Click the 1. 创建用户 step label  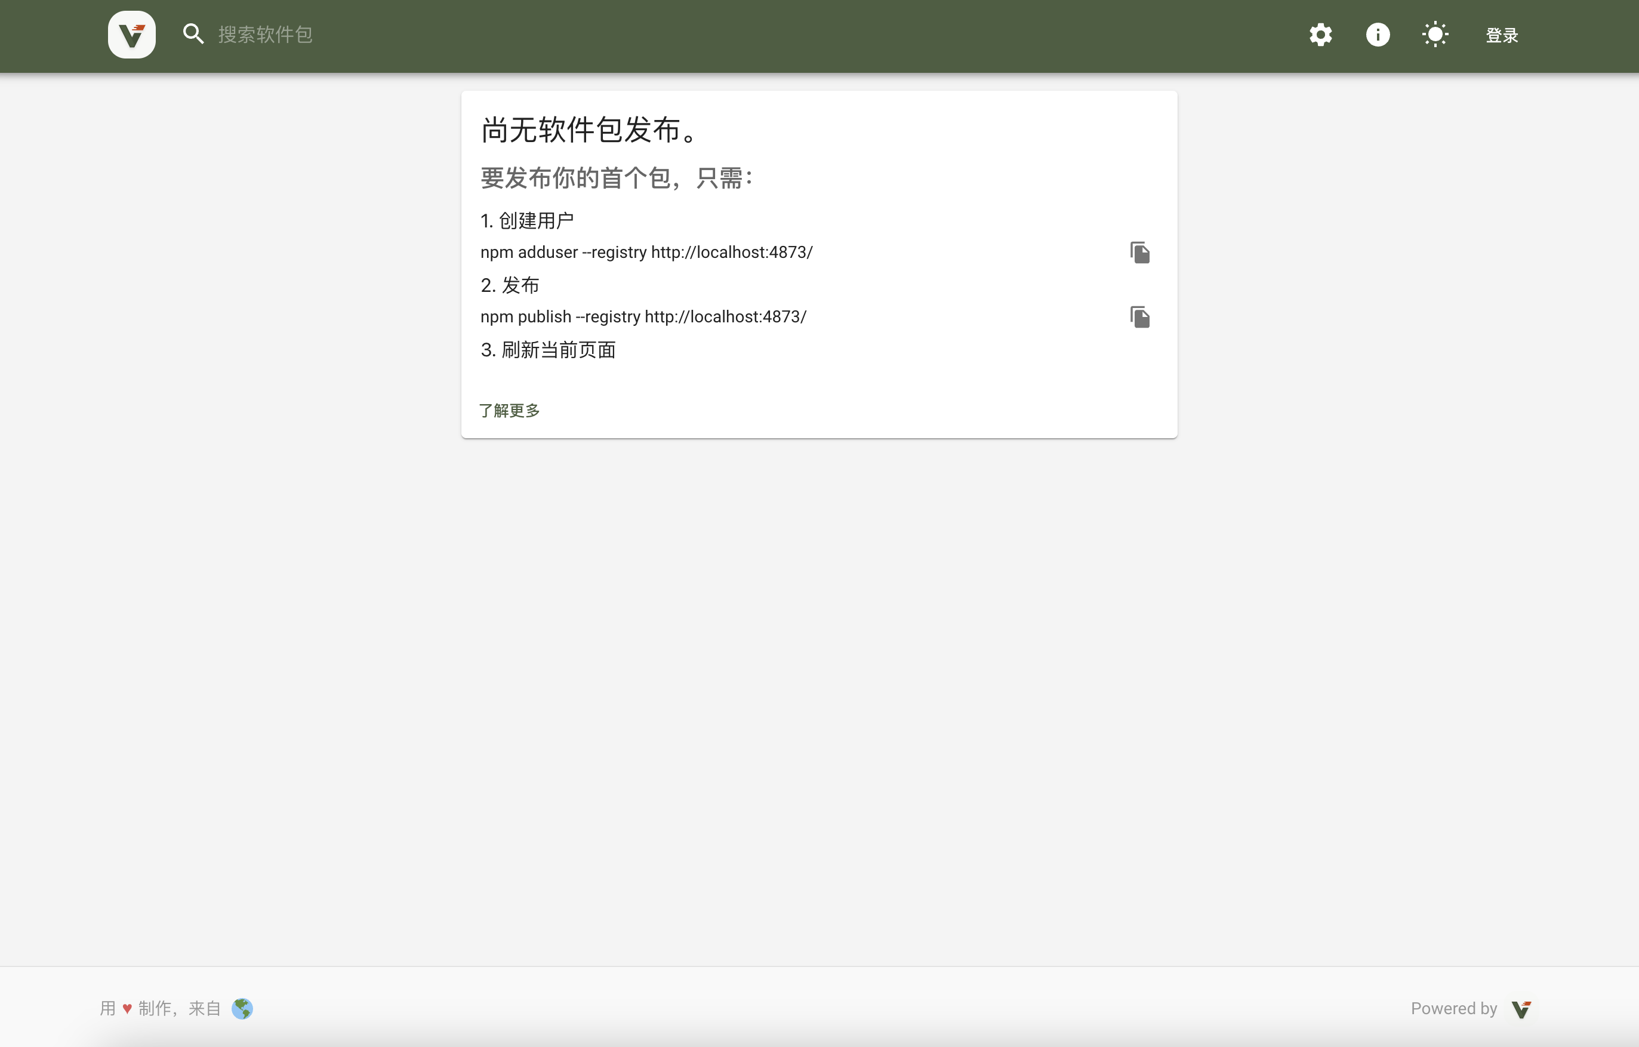527,221
